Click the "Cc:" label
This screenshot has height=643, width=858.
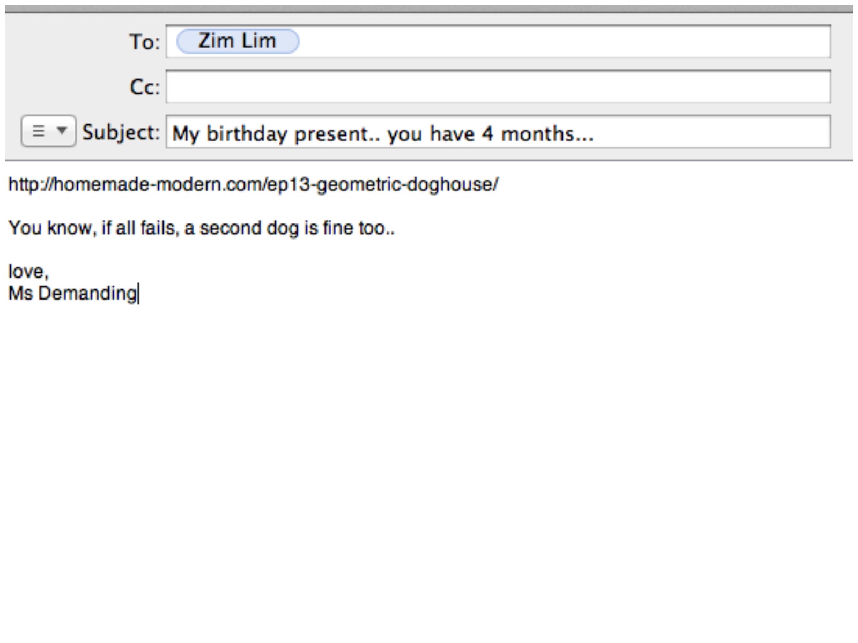(144, 87)
